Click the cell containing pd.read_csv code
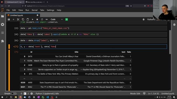 coord(93,28)
